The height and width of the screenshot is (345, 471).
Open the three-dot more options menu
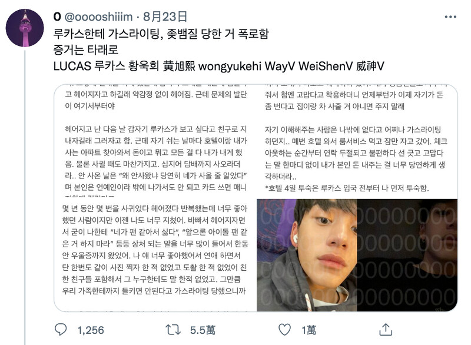(450, 17)
